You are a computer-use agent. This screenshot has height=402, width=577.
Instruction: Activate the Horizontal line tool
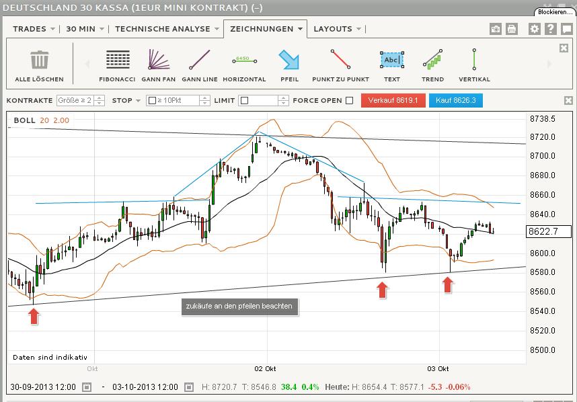pos(245,65)
